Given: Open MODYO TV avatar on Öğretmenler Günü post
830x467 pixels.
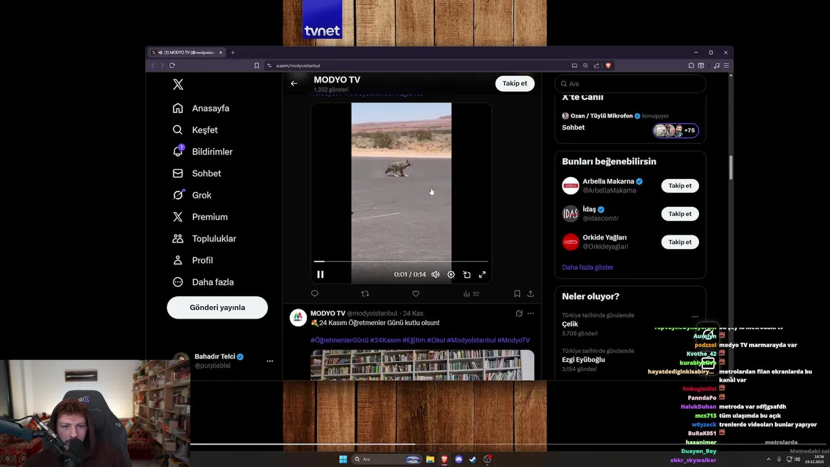Looking at the screenshot, I should (x=298, y=317).
